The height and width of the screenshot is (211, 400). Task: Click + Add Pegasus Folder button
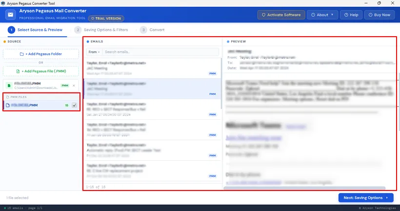41,54
